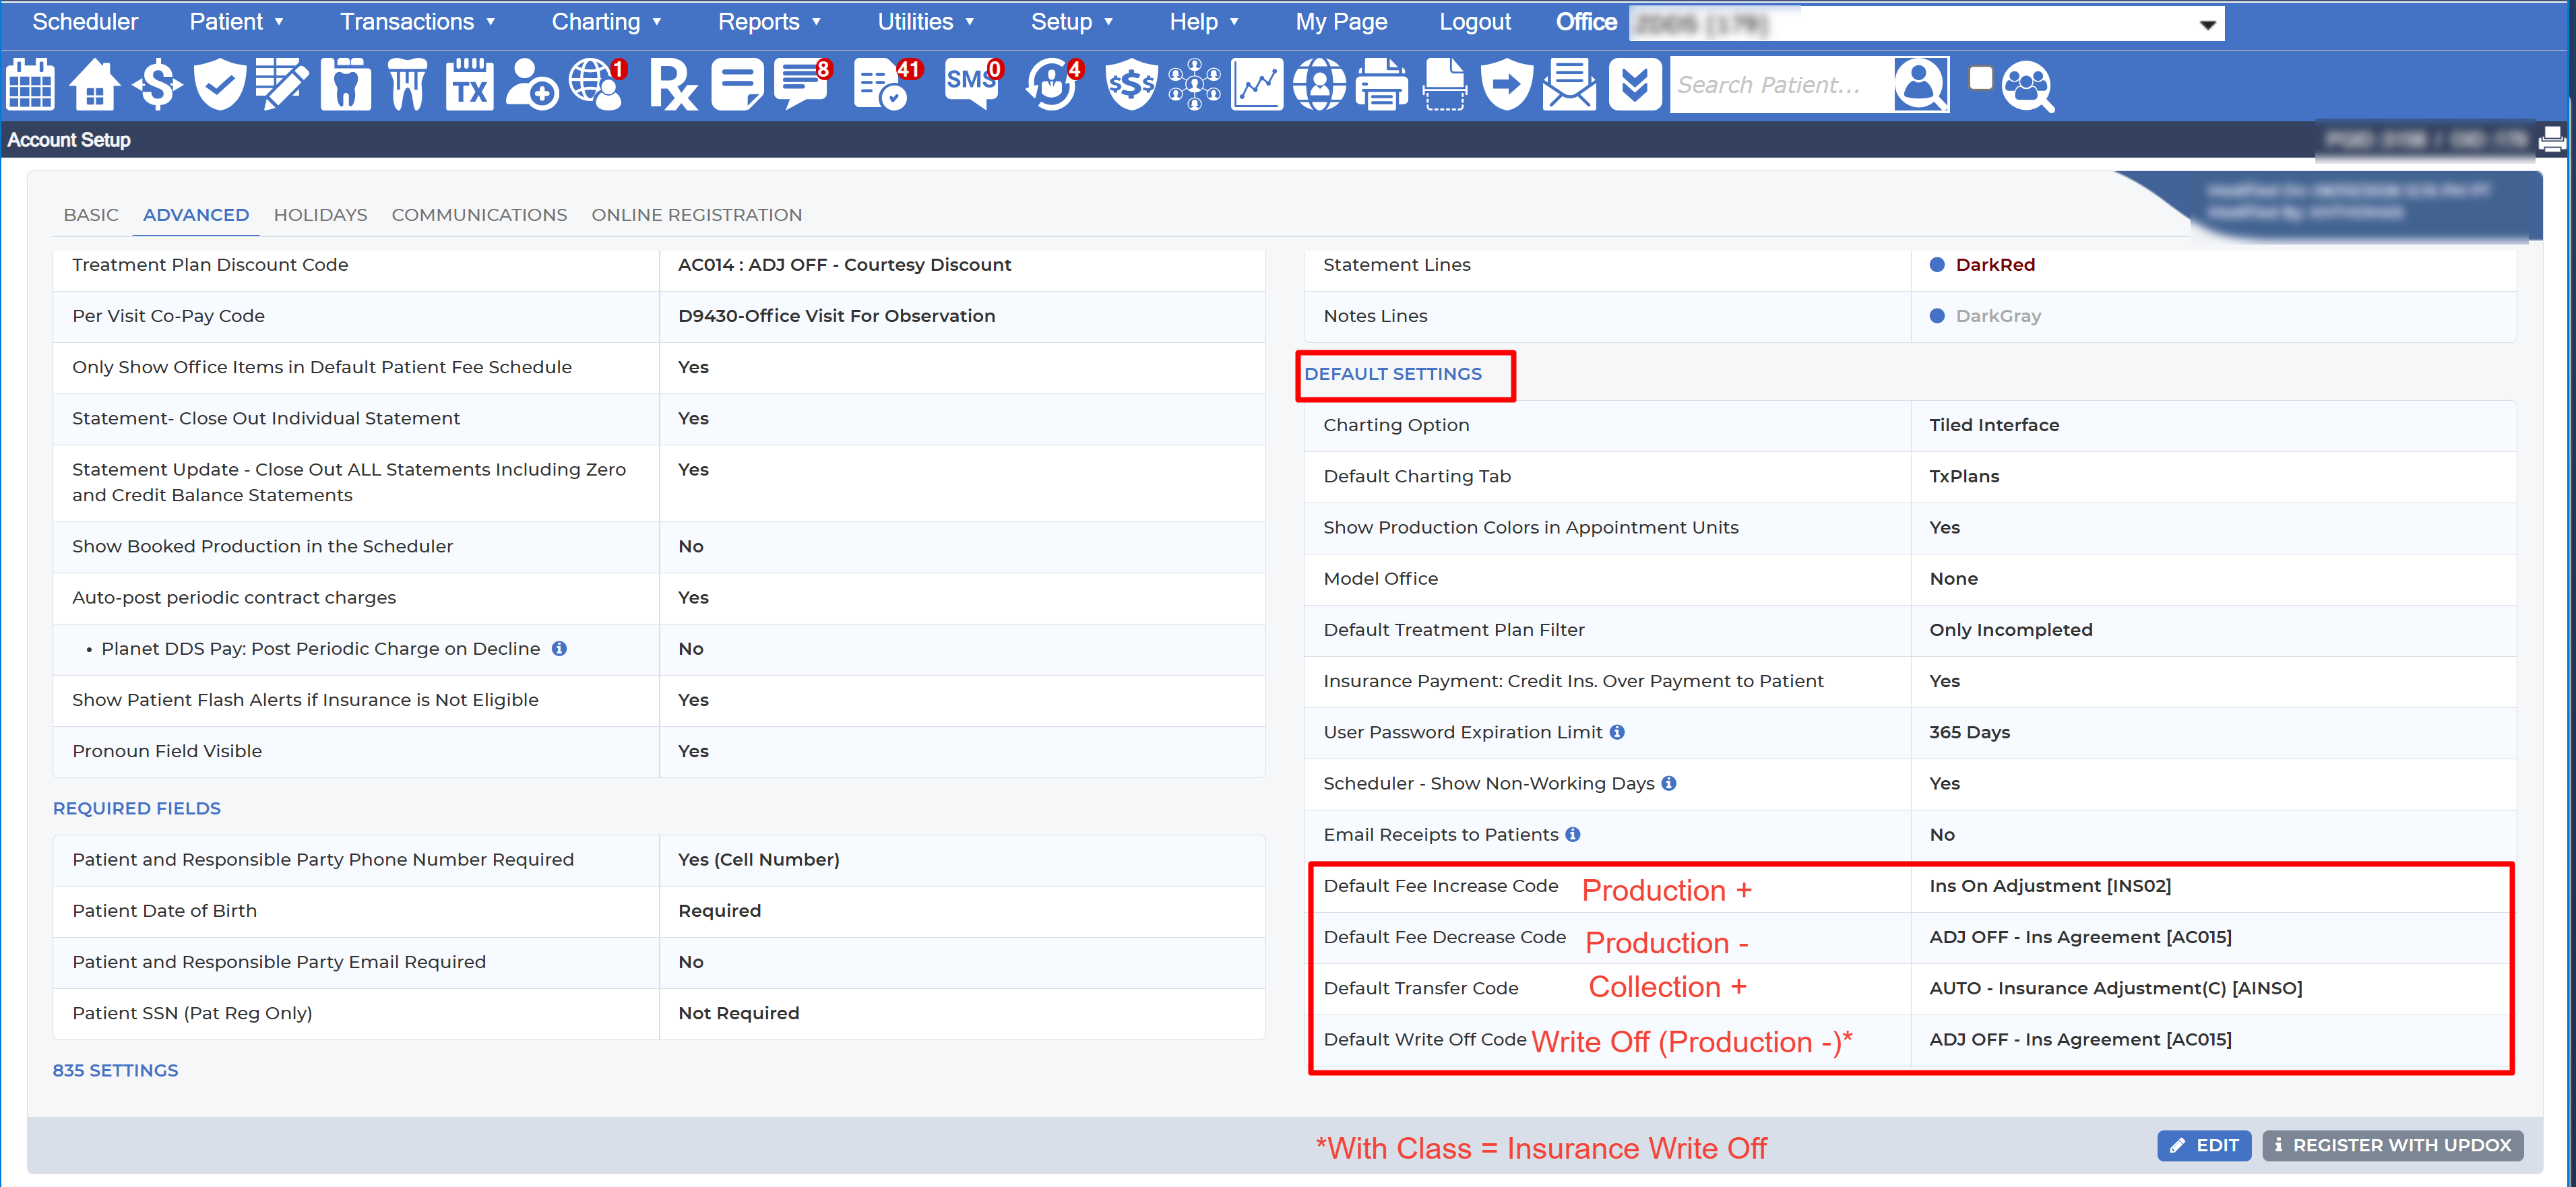2576x1187 pixels.
Task: Open the group patient search icon
Action: (2028, 85)
